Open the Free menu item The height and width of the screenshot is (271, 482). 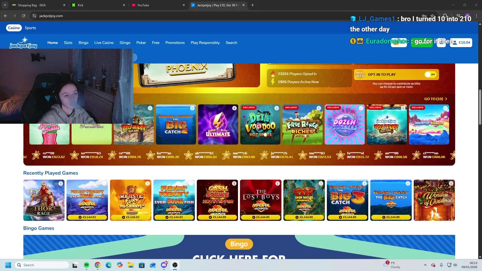click(156, 43)
